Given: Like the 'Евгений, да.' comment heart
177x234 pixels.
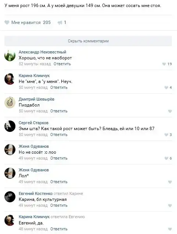Looking at the screenshot, I should pos(170,229).
